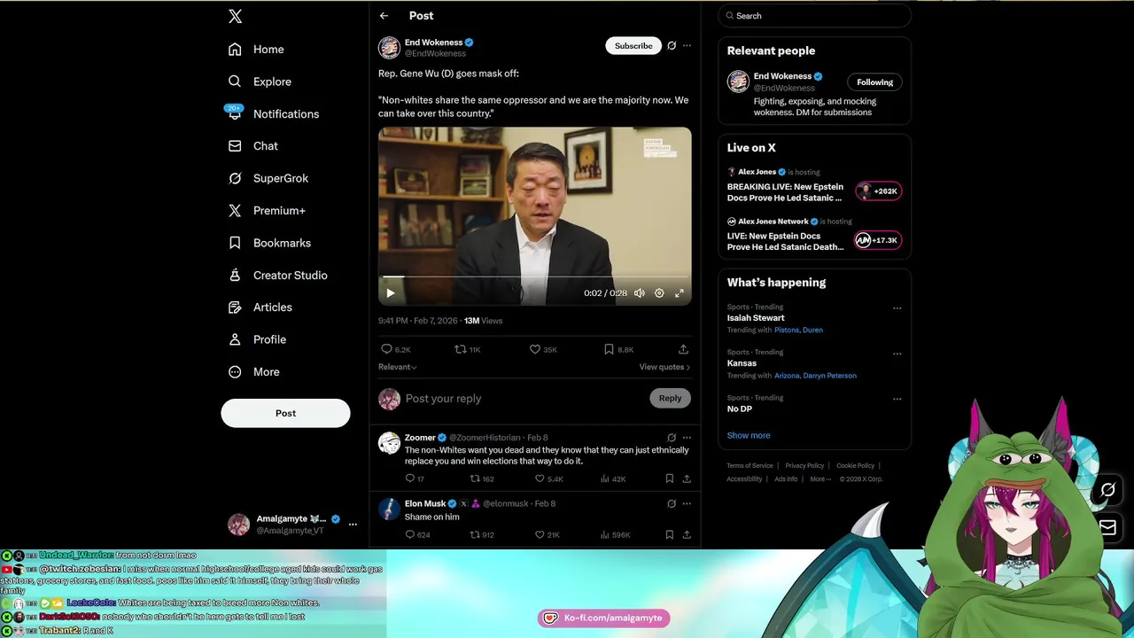Click the Post your reply field
Image resolution: width=1134 pixels, height=638 pixels.
[x=523, y=399]
